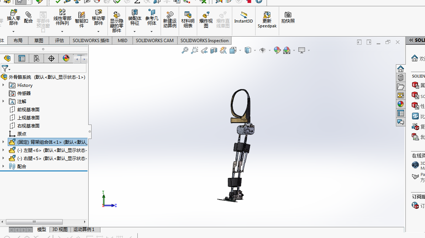Toggle Instant3D mode
Viewport: 425px width, 238px height.
pos(243,17)
